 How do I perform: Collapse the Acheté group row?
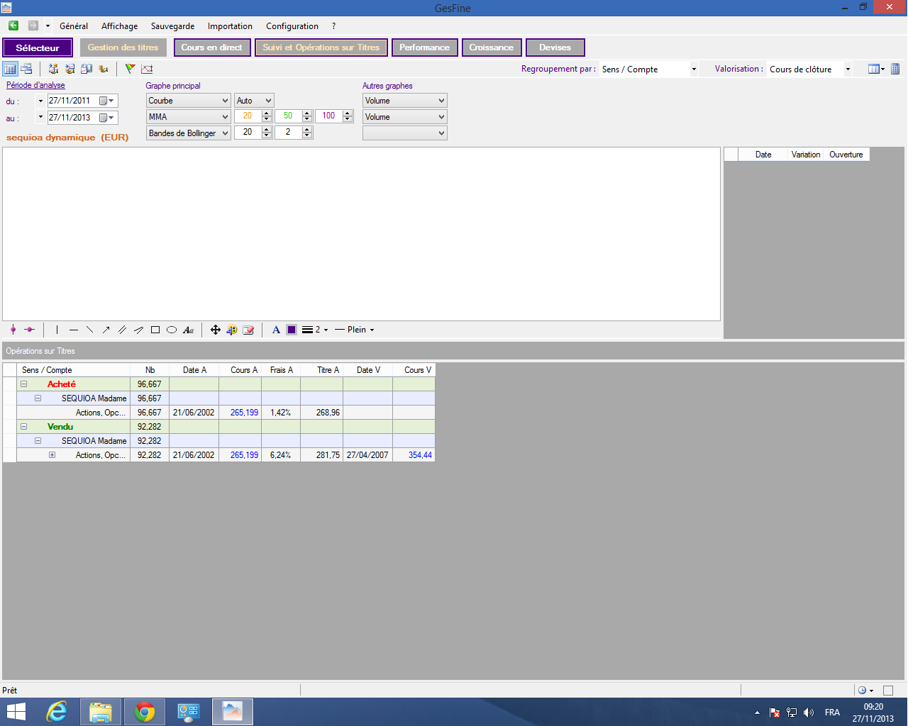tap(23, 384)
